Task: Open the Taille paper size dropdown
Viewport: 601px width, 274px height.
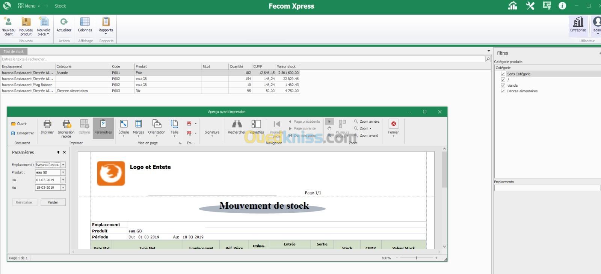Action: click(x=174, y=128)
